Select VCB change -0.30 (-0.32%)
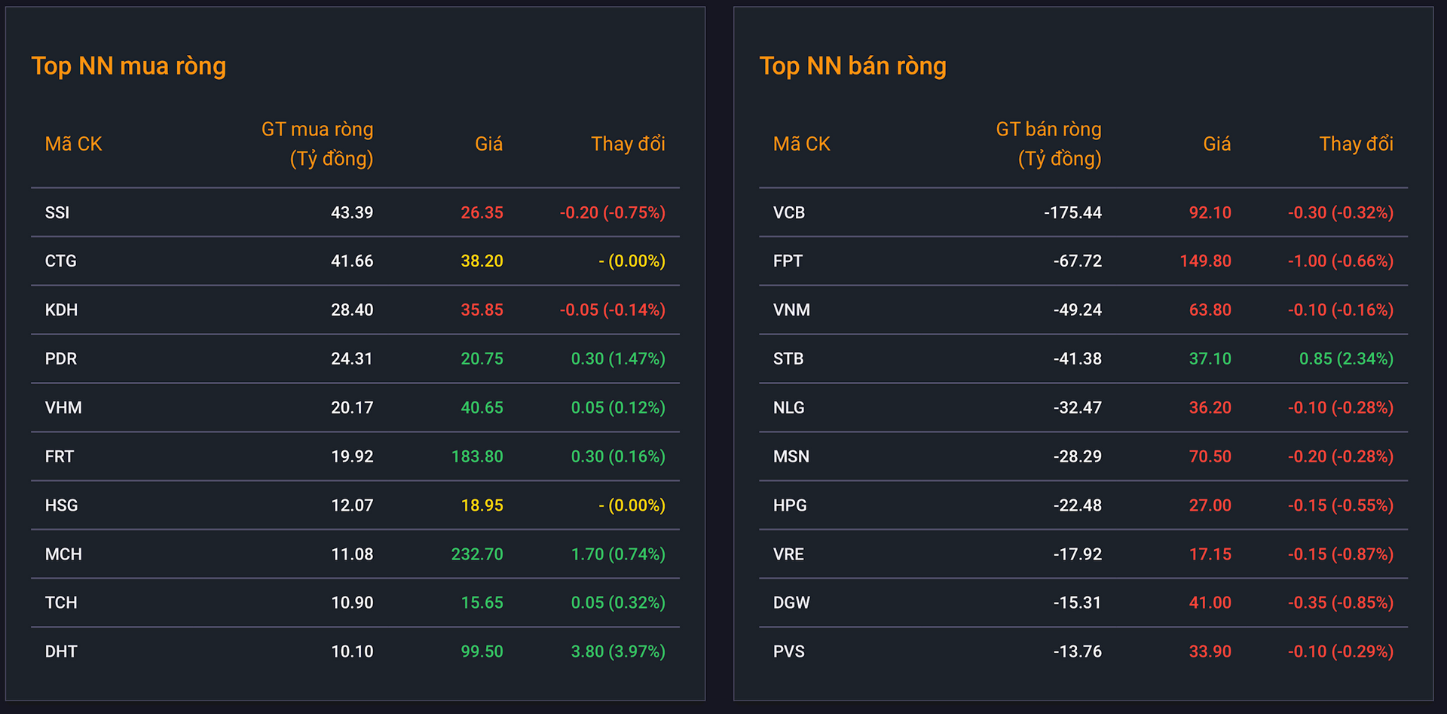Viewport: 1447px width, 714px height. coord(1340,212)
